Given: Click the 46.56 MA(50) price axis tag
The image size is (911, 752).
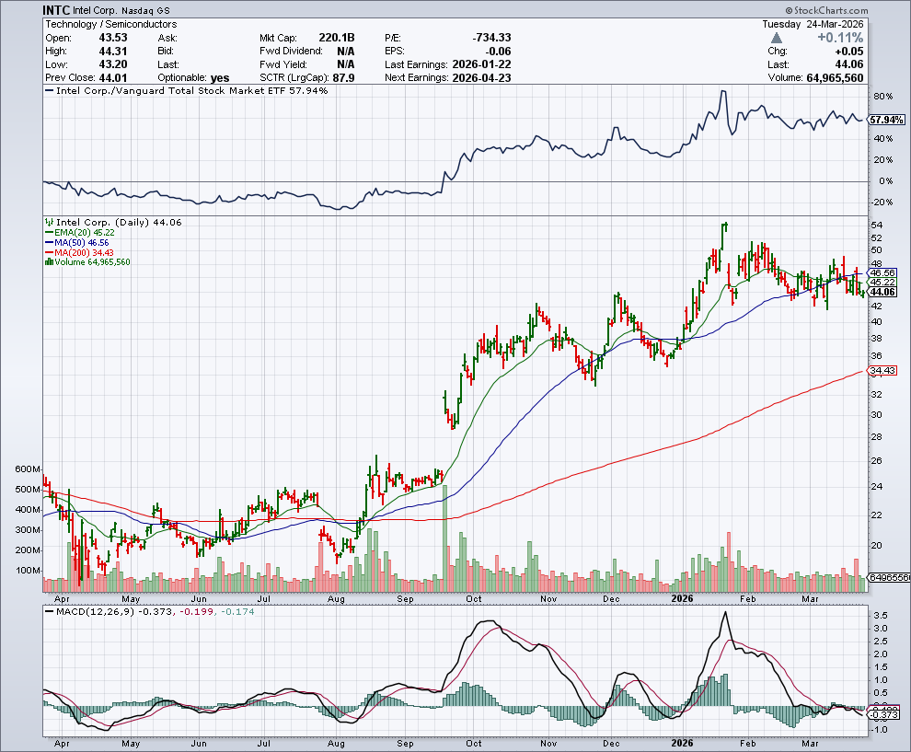Looking at the screenshot, I should [x=882, y=272].
